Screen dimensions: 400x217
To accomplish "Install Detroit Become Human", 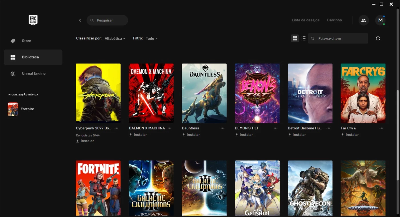I will pos(297,135).
